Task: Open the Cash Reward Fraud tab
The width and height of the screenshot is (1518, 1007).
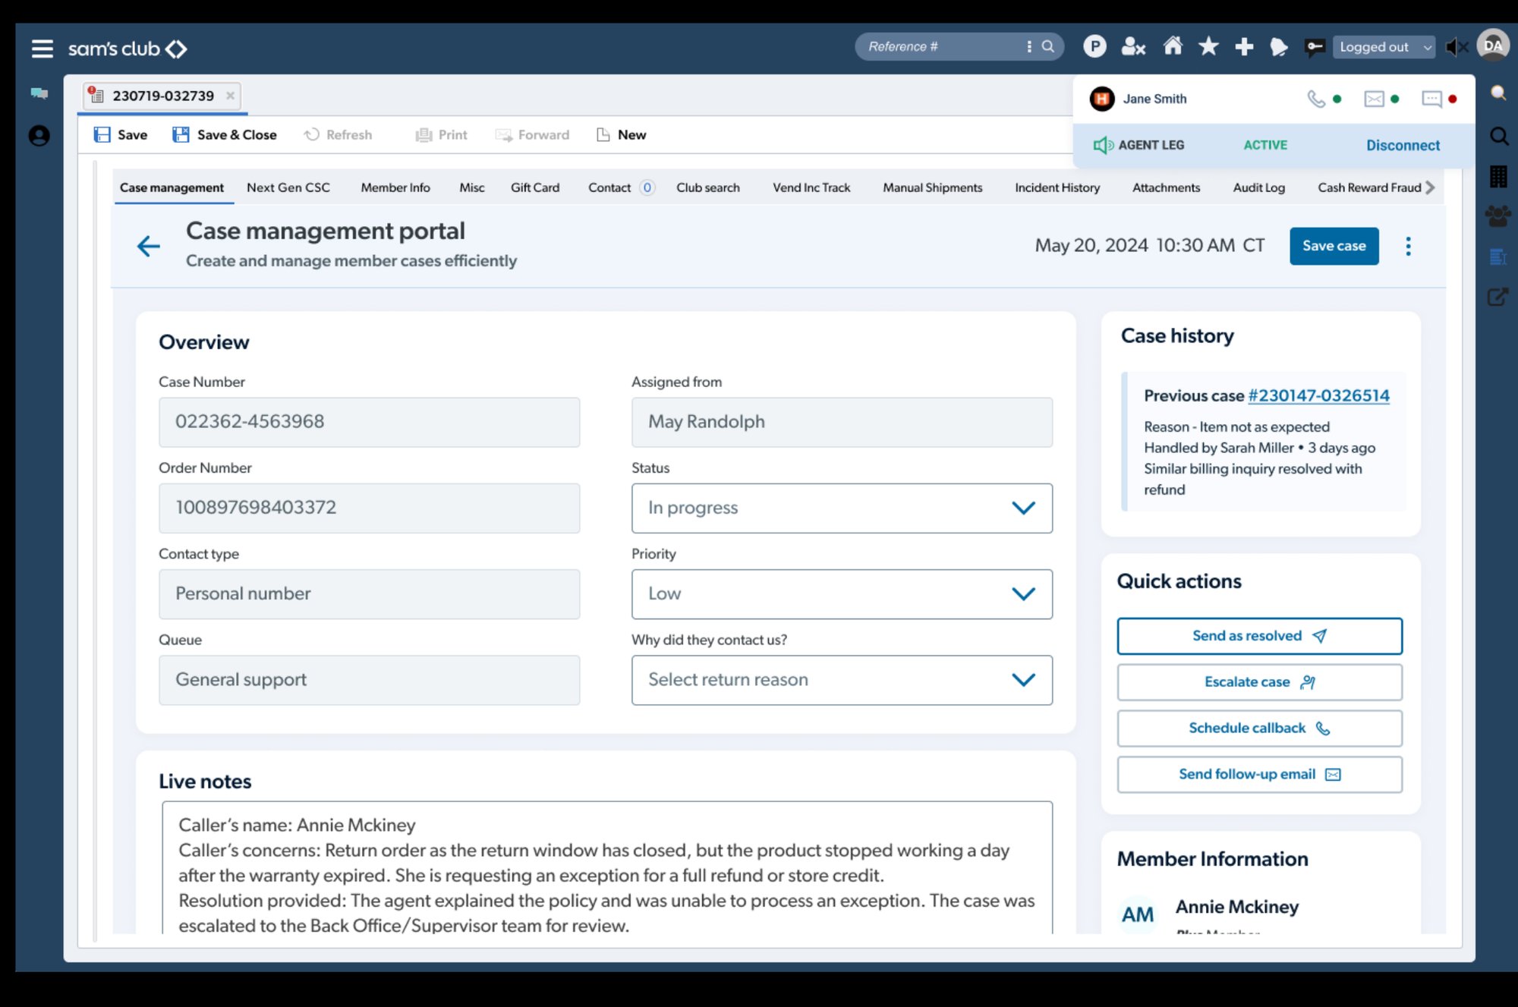Action: [1369, 187]
